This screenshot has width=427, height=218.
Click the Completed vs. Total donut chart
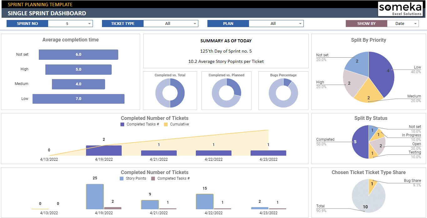[x=170, y=90]
